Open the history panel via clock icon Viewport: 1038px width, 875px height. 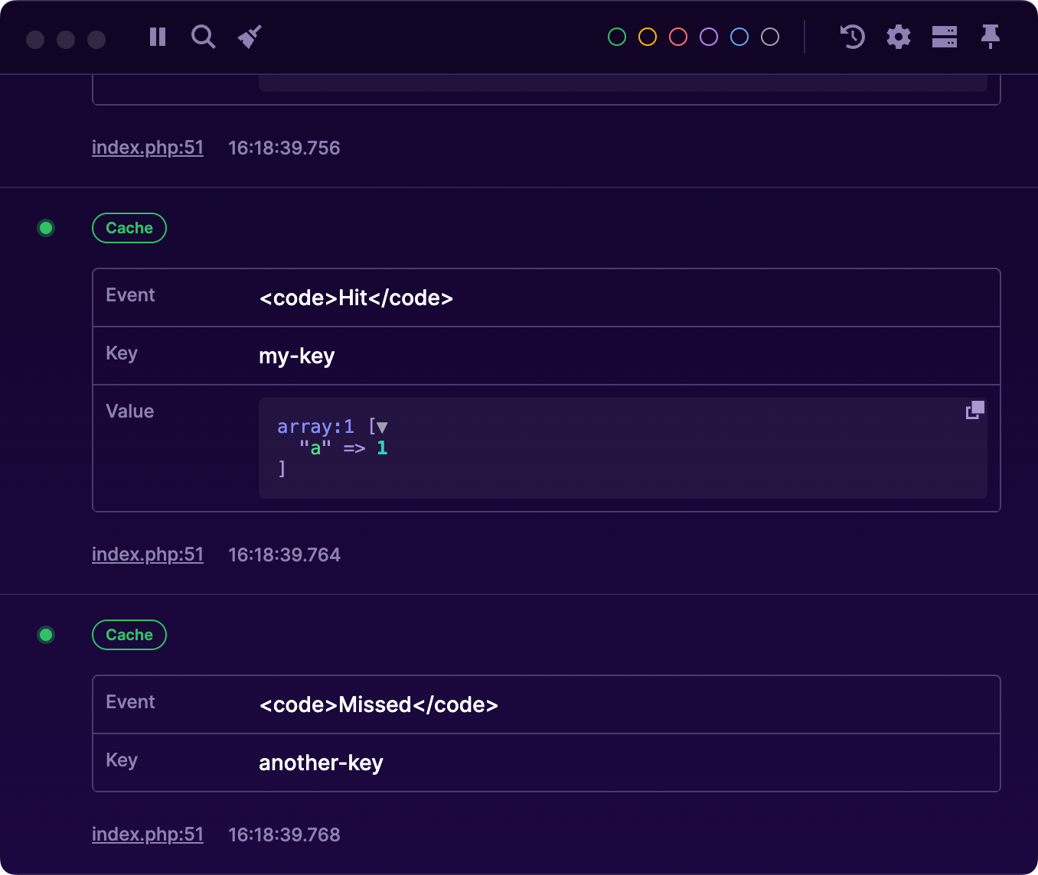tap(852, 37)
